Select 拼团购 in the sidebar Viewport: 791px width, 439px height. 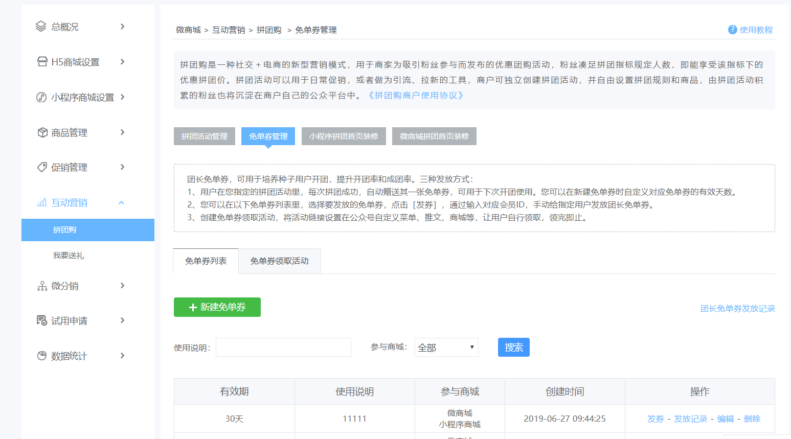[88, 230]
